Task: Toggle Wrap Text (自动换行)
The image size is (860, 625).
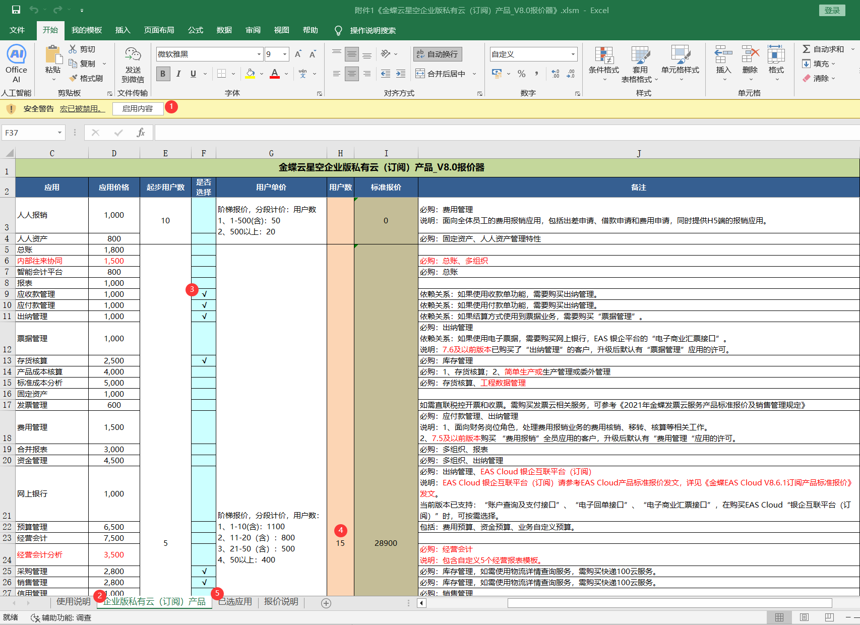Action: coord(438,54)
